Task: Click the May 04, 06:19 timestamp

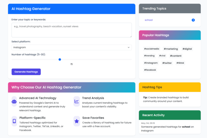Action: point(148,123)
